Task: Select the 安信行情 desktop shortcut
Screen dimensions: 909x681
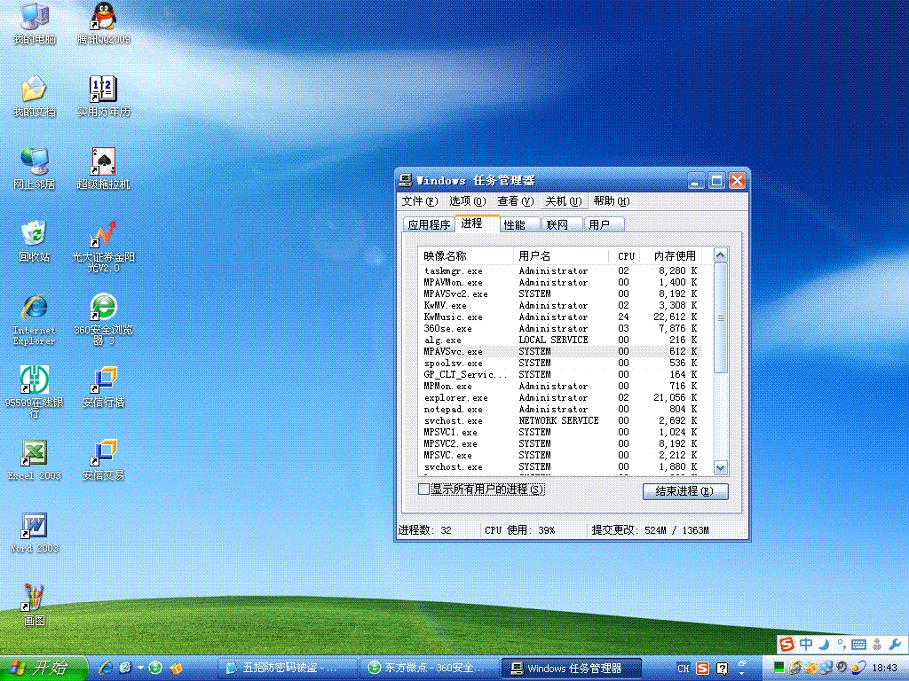Action: [104, 387]
